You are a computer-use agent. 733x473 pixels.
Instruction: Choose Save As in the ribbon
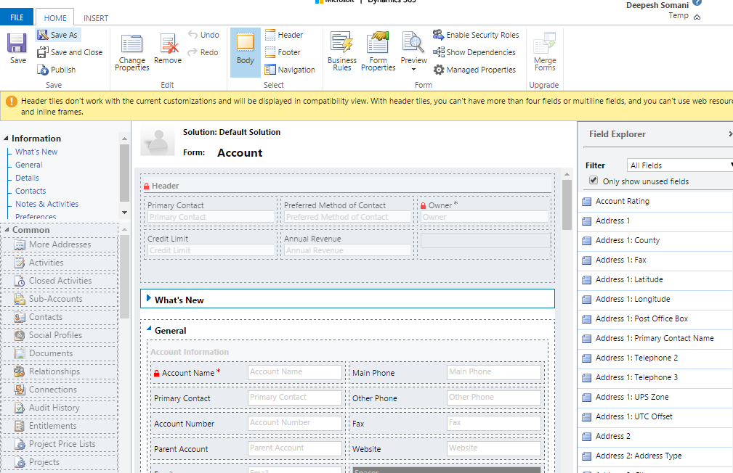(58, 35)
